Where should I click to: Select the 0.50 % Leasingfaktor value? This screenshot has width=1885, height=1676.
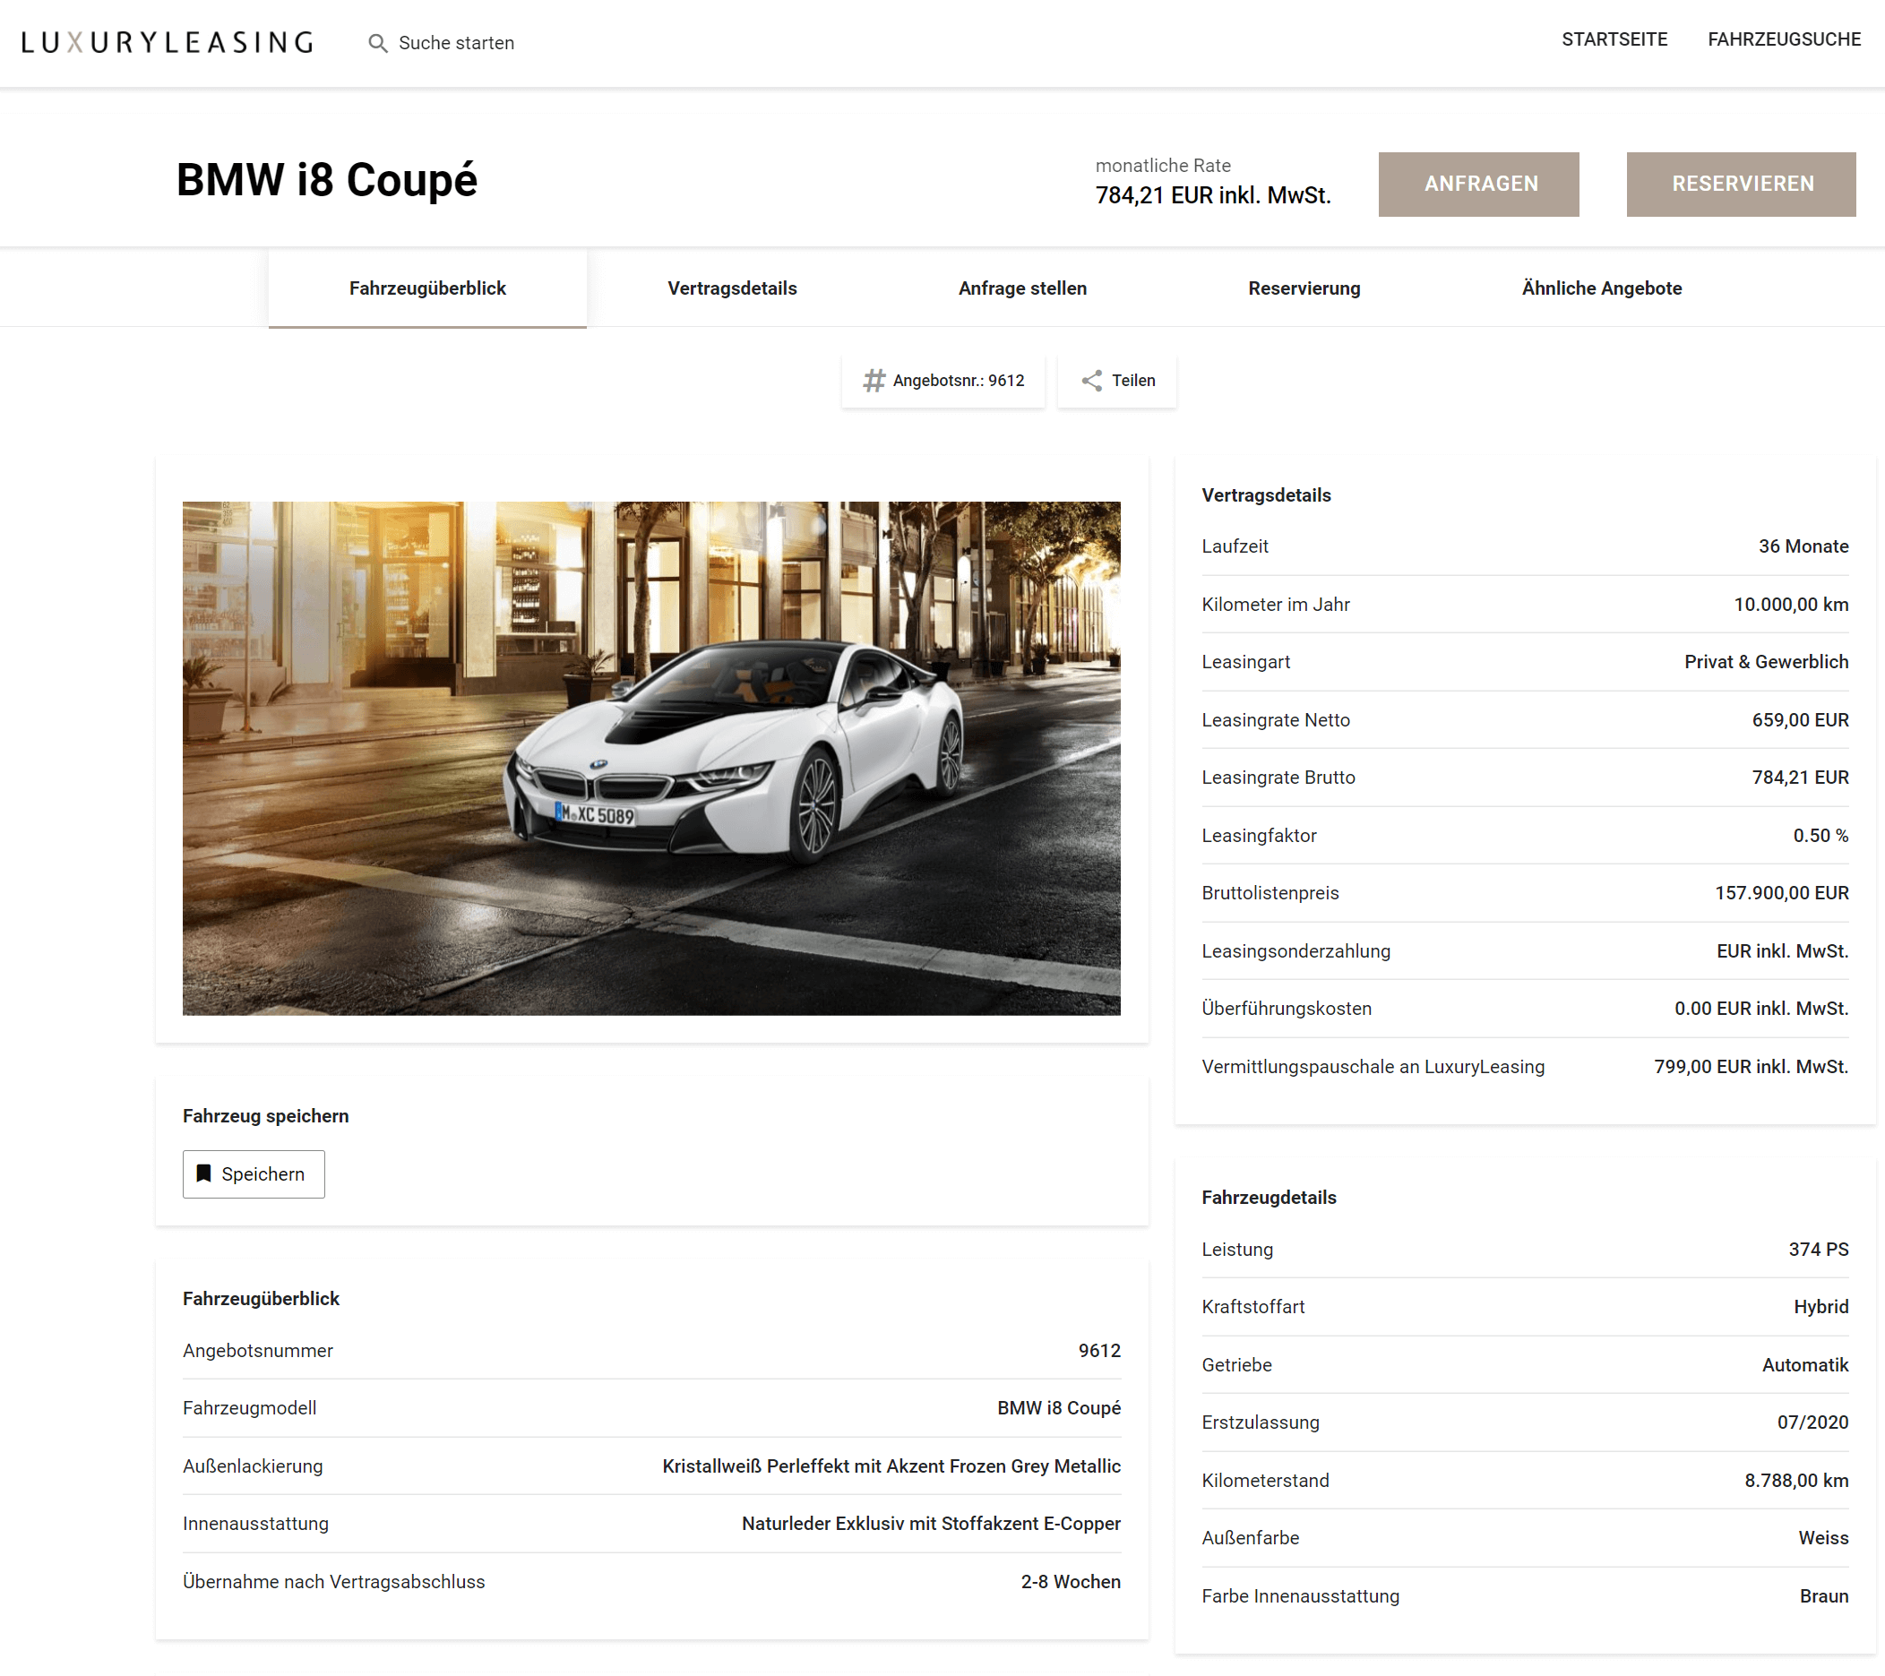point(1820,835)
